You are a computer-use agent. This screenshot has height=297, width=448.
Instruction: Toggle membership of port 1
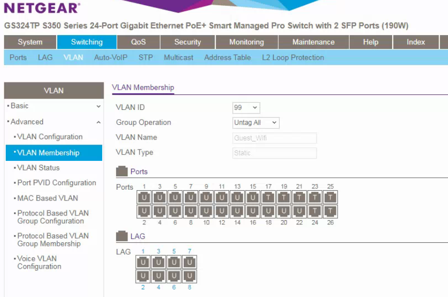pos(144,197)
